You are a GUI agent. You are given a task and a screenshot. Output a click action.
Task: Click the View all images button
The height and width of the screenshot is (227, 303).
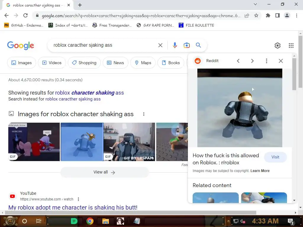(x=104, y=172)
